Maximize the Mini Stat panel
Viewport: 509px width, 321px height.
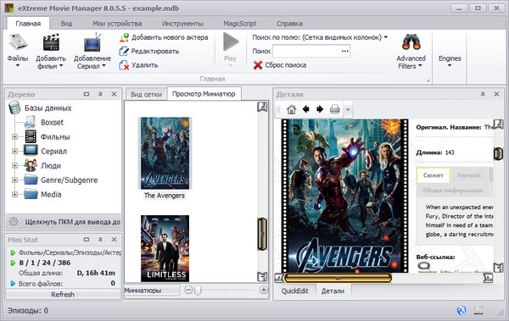[x=87, y=240]
